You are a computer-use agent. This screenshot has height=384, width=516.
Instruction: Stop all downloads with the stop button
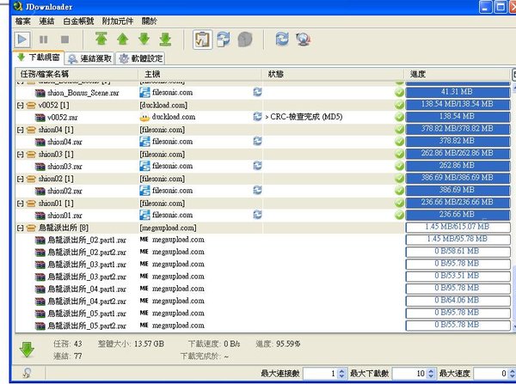pos(64,40)
